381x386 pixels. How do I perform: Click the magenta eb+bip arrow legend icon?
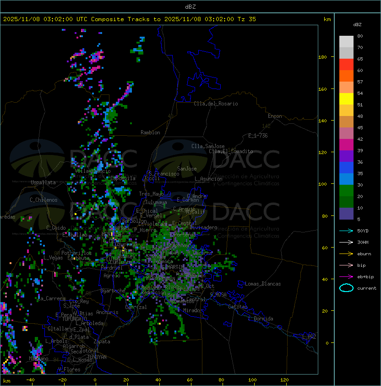[x=346, y=277]
